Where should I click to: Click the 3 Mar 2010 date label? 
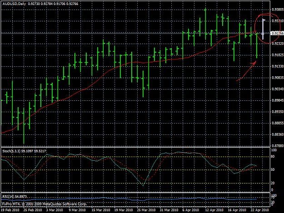click(x=55, y=210)
